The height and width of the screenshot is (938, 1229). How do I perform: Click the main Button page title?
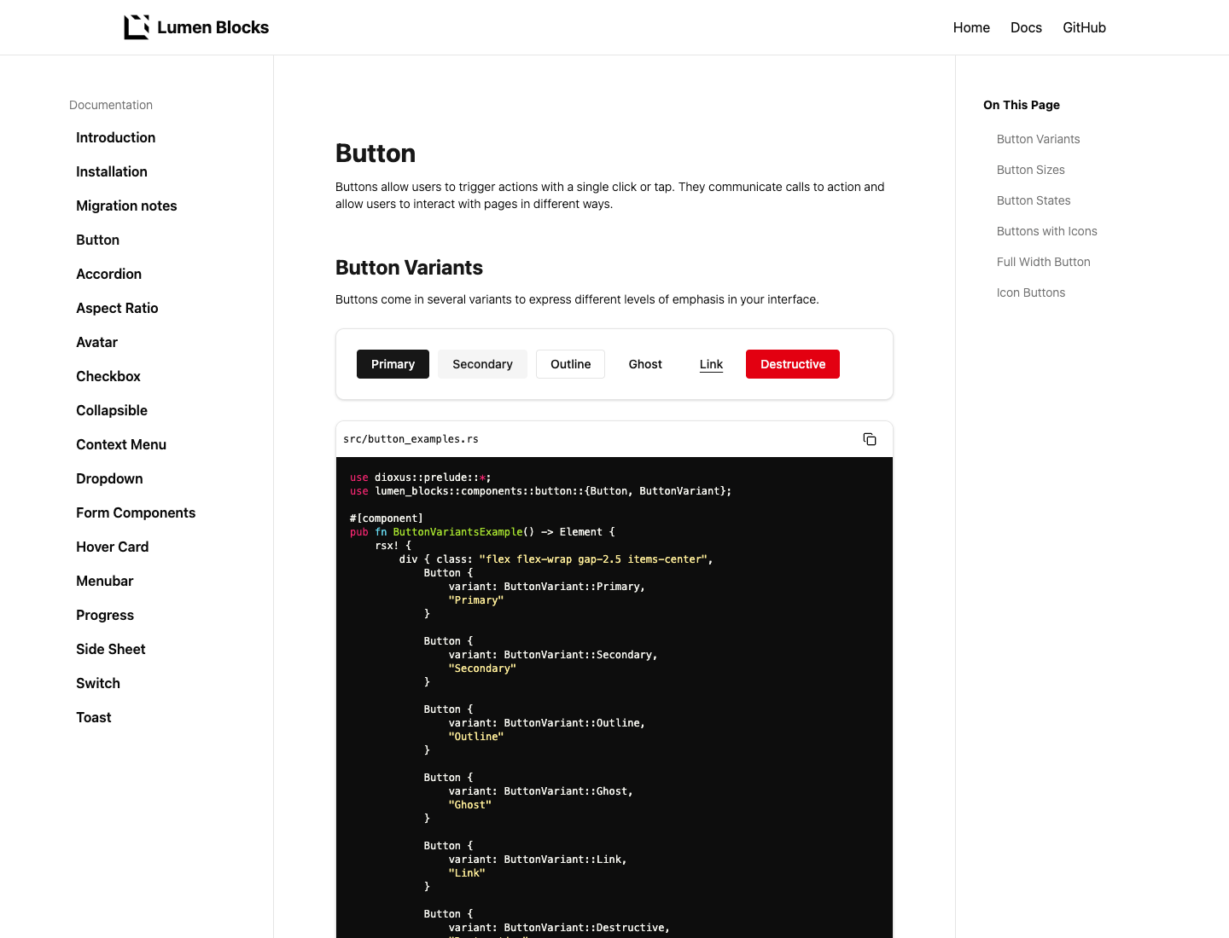click(376, 153)
